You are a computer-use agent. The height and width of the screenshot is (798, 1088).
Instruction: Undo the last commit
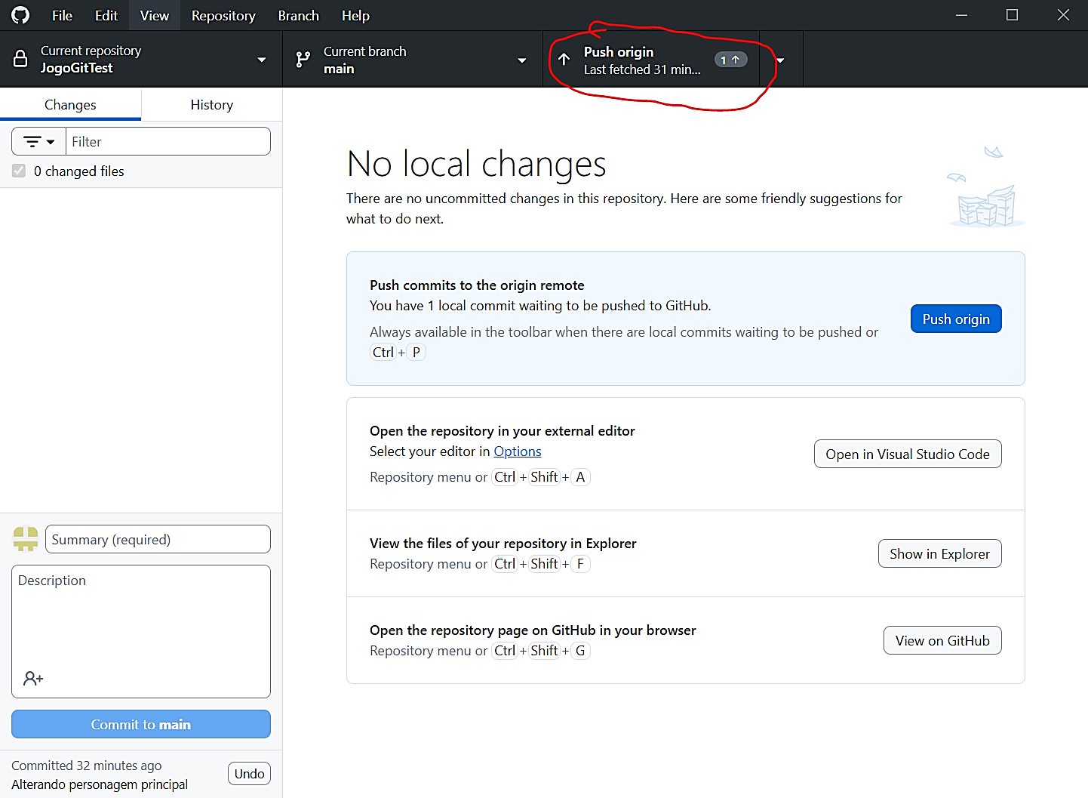[249, 774]
